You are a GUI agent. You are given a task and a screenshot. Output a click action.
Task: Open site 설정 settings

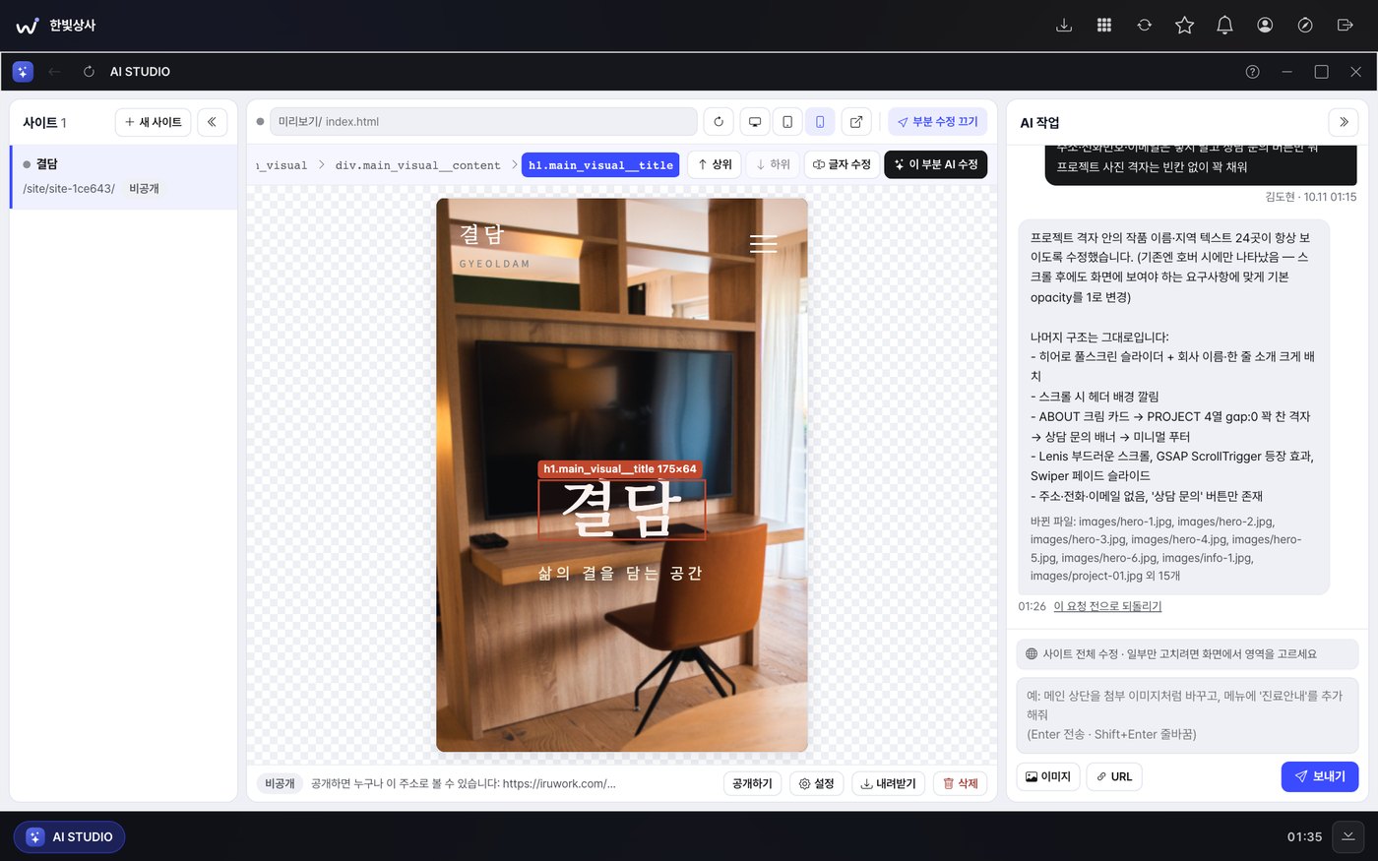click(817, 783)
